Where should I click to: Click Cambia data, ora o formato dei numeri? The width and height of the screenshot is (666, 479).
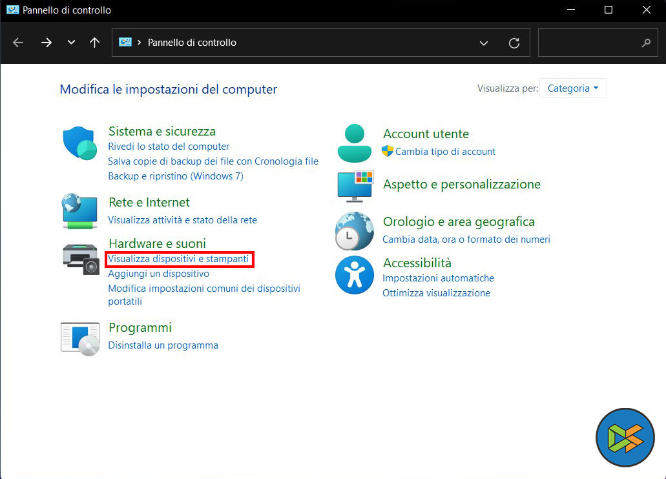(466, 239)
